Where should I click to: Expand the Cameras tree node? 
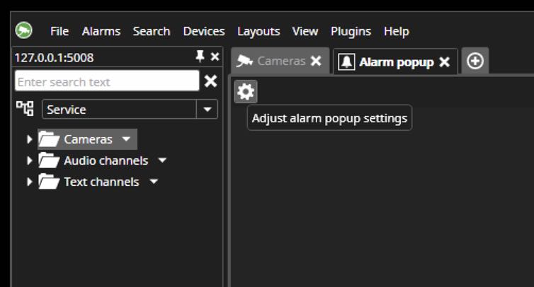pyautogui.click(x=29, y=139)
